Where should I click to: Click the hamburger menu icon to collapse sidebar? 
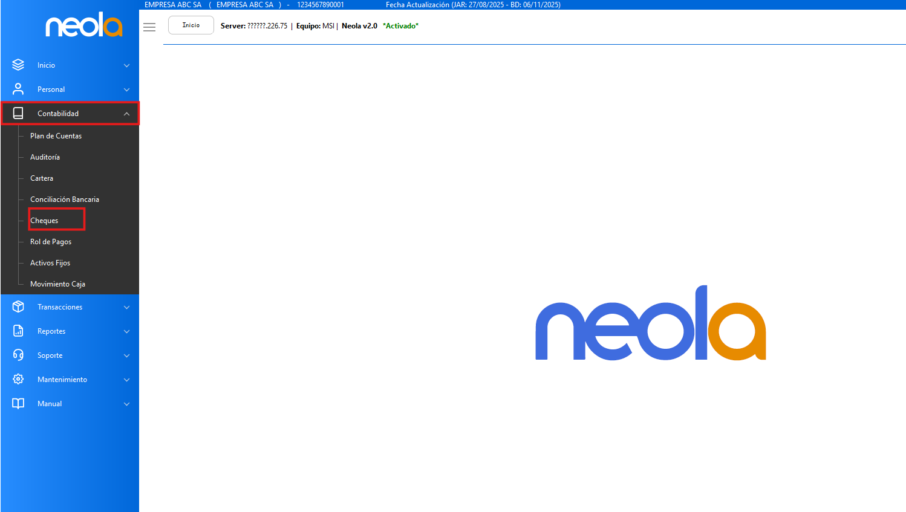[x=149, y=27]
